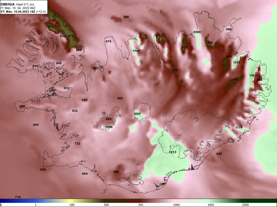
Task: Click the '100' tick on the color scale
Action: click(72, 205)
